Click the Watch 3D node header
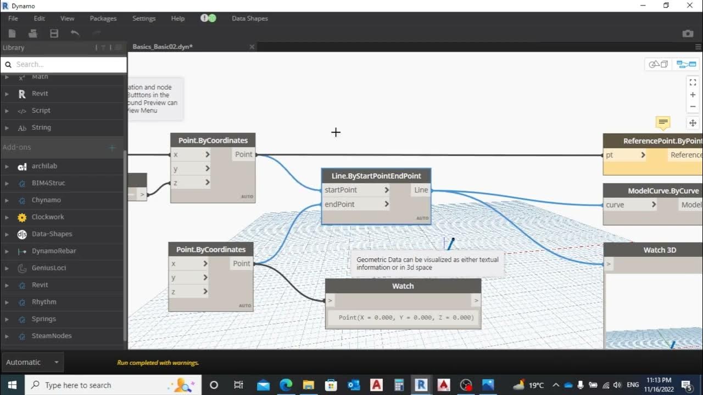This screenshot has height=395, width=703. tap(653, 250)
